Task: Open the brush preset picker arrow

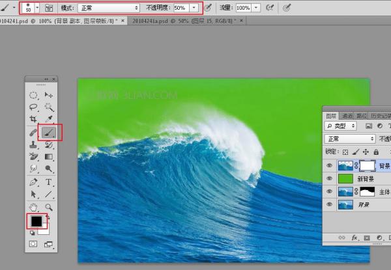Action: (37, 8)
